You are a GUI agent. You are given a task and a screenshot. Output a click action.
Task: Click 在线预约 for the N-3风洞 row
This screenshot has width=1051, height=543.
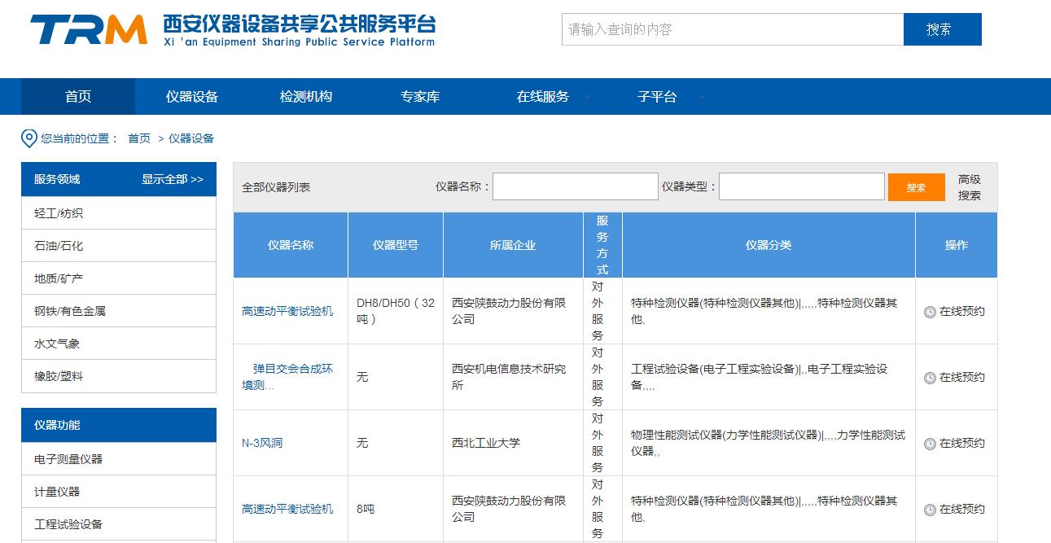[961, 444]
